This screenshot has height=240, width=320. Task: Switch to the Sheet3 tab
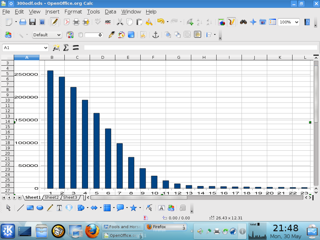tap(70, 197)
